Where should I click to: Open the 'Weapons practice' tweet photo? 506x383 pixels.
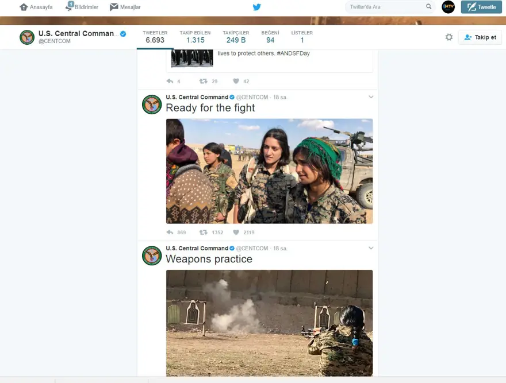coord(269,323)
